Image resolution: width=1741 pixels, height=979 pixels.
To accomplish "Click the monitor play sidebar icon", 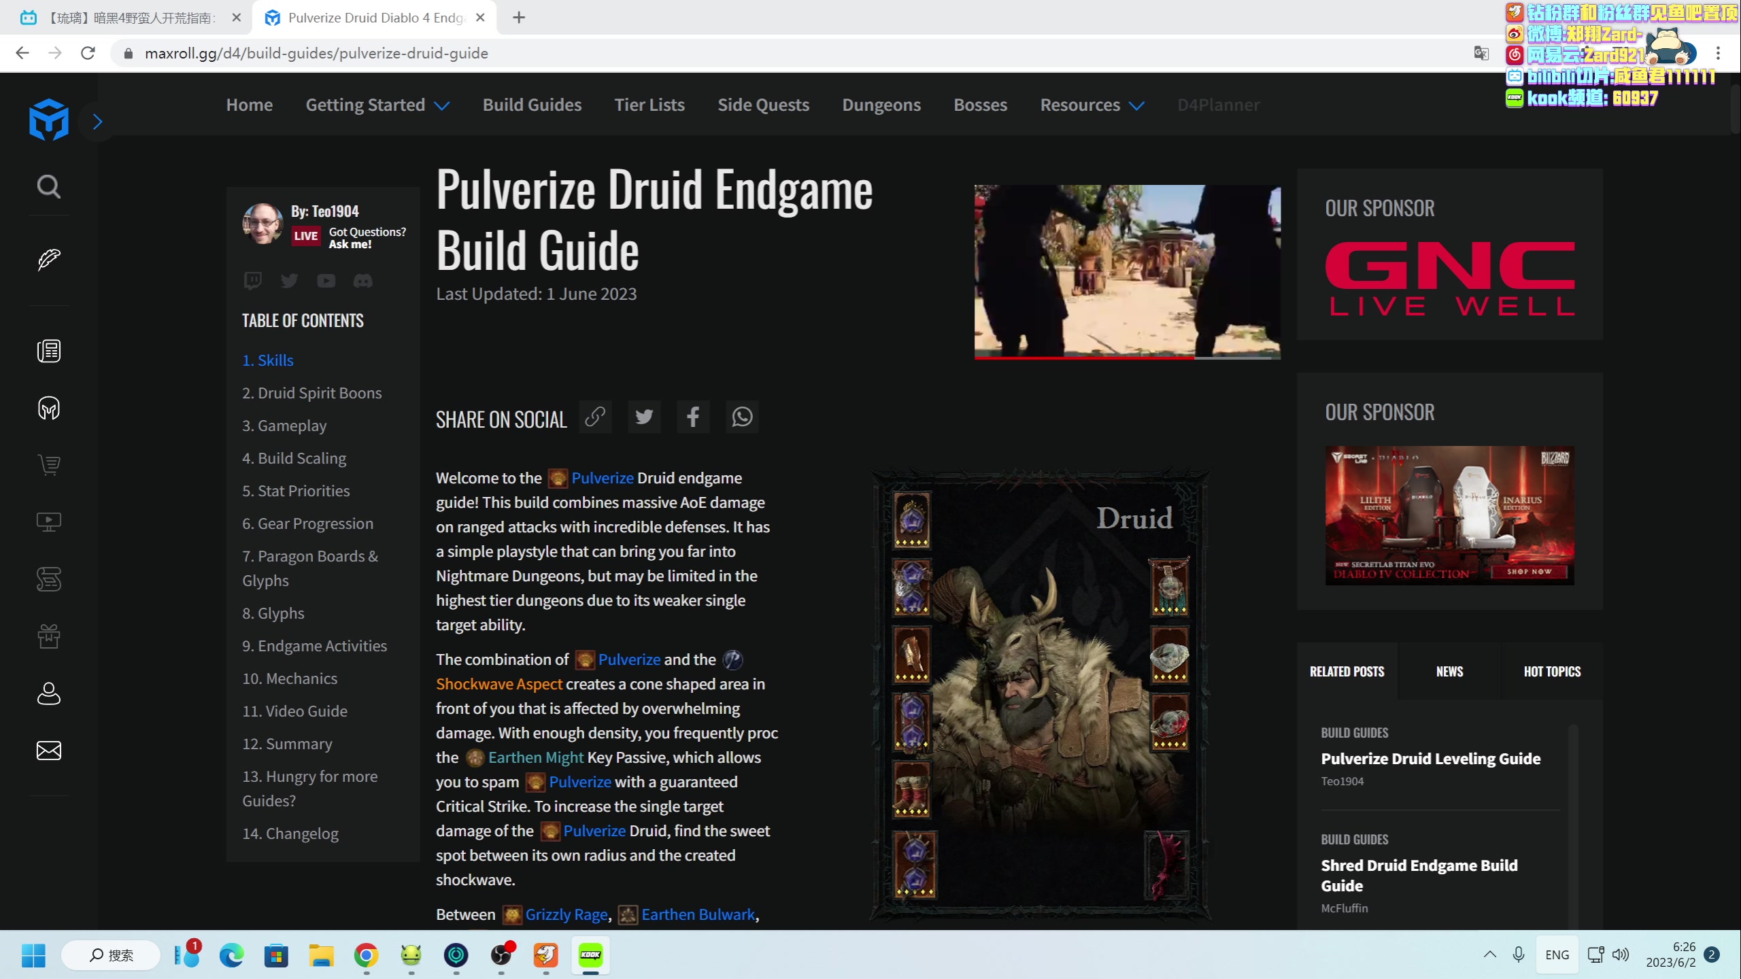I will point(49,522).
